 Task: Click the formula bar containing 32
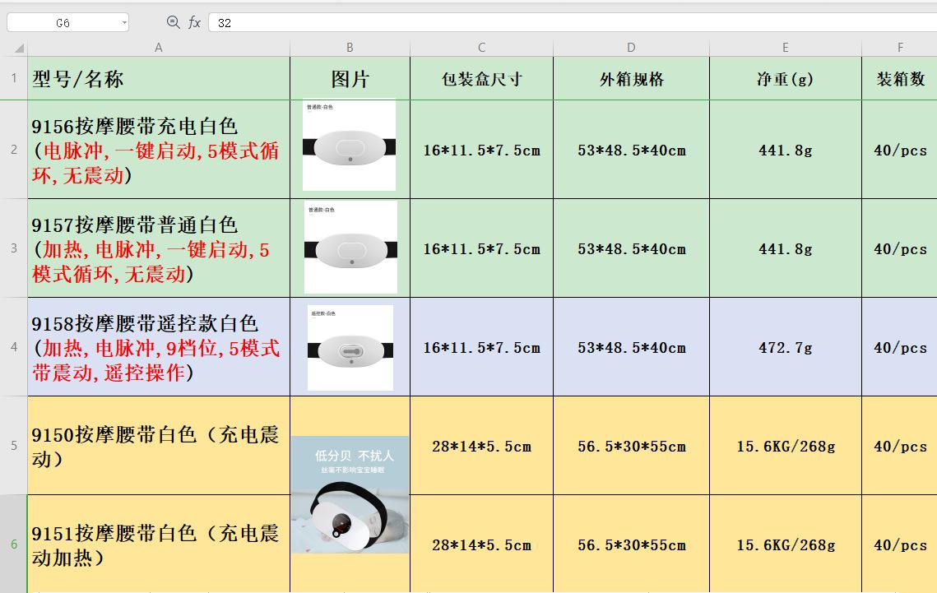click(573, 23)
